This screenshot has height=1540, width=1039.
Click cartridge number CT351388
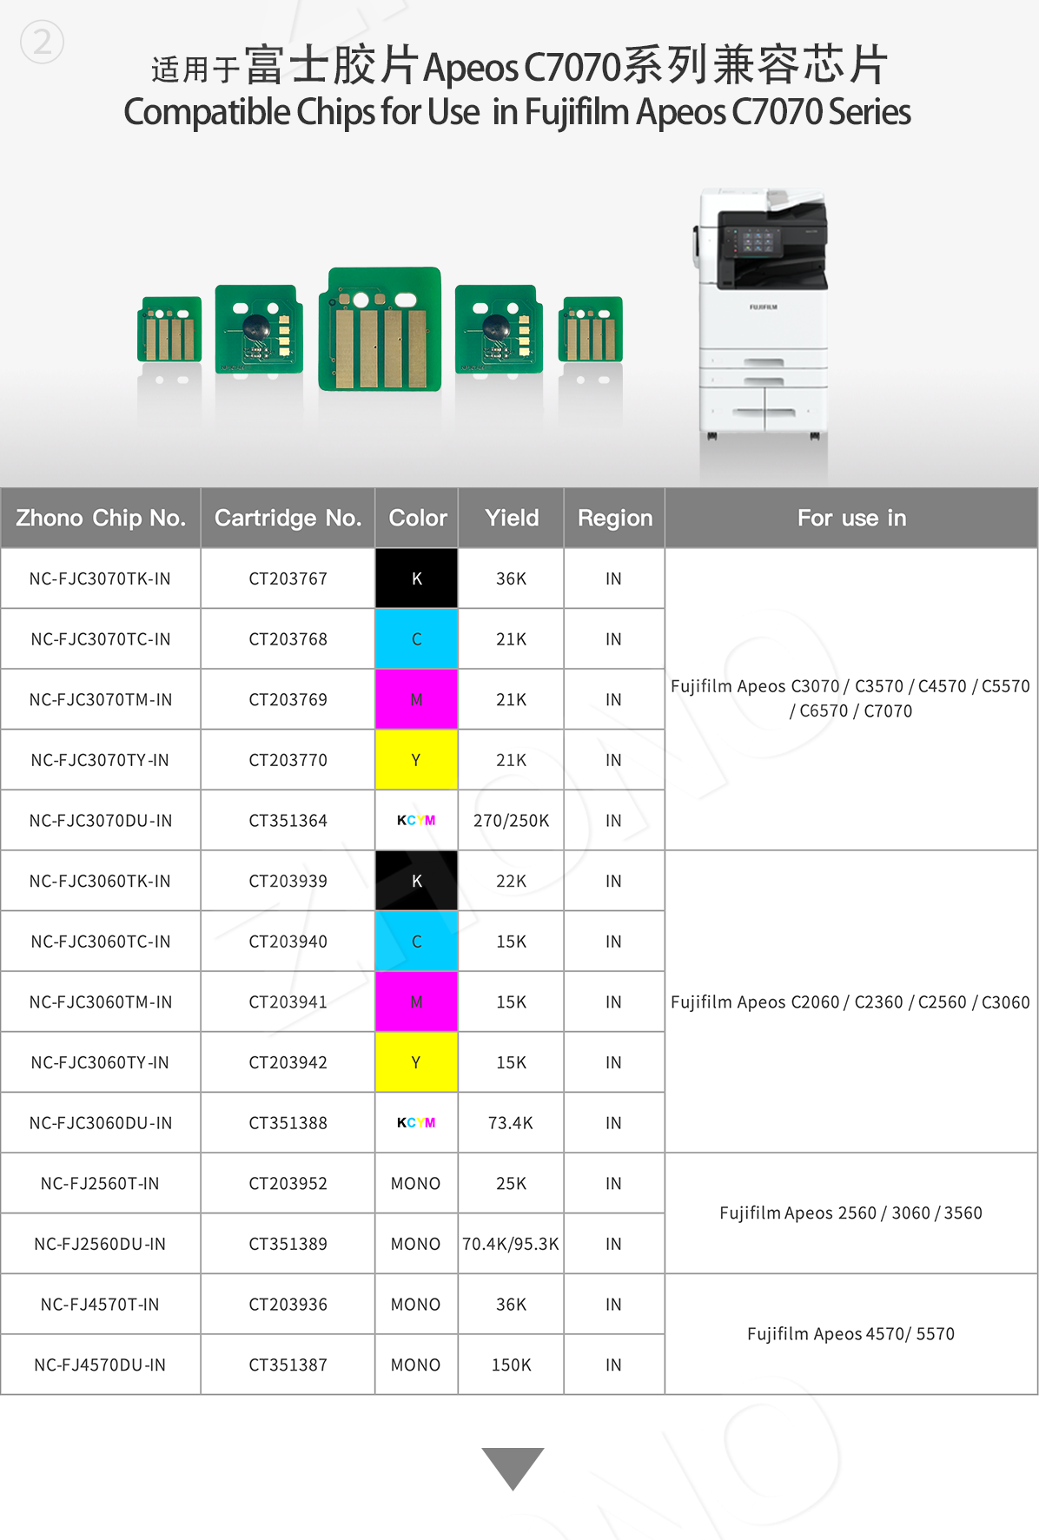click(288, 1123)
